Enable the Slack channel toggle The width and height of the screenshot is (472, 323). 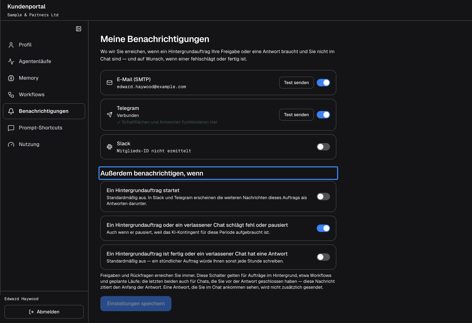tap(323, 147)
